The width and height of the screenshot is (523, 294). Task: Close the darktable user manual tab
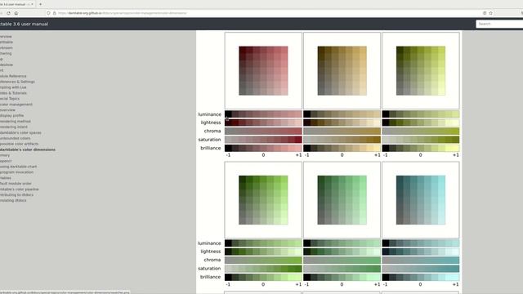click(32, 4)
